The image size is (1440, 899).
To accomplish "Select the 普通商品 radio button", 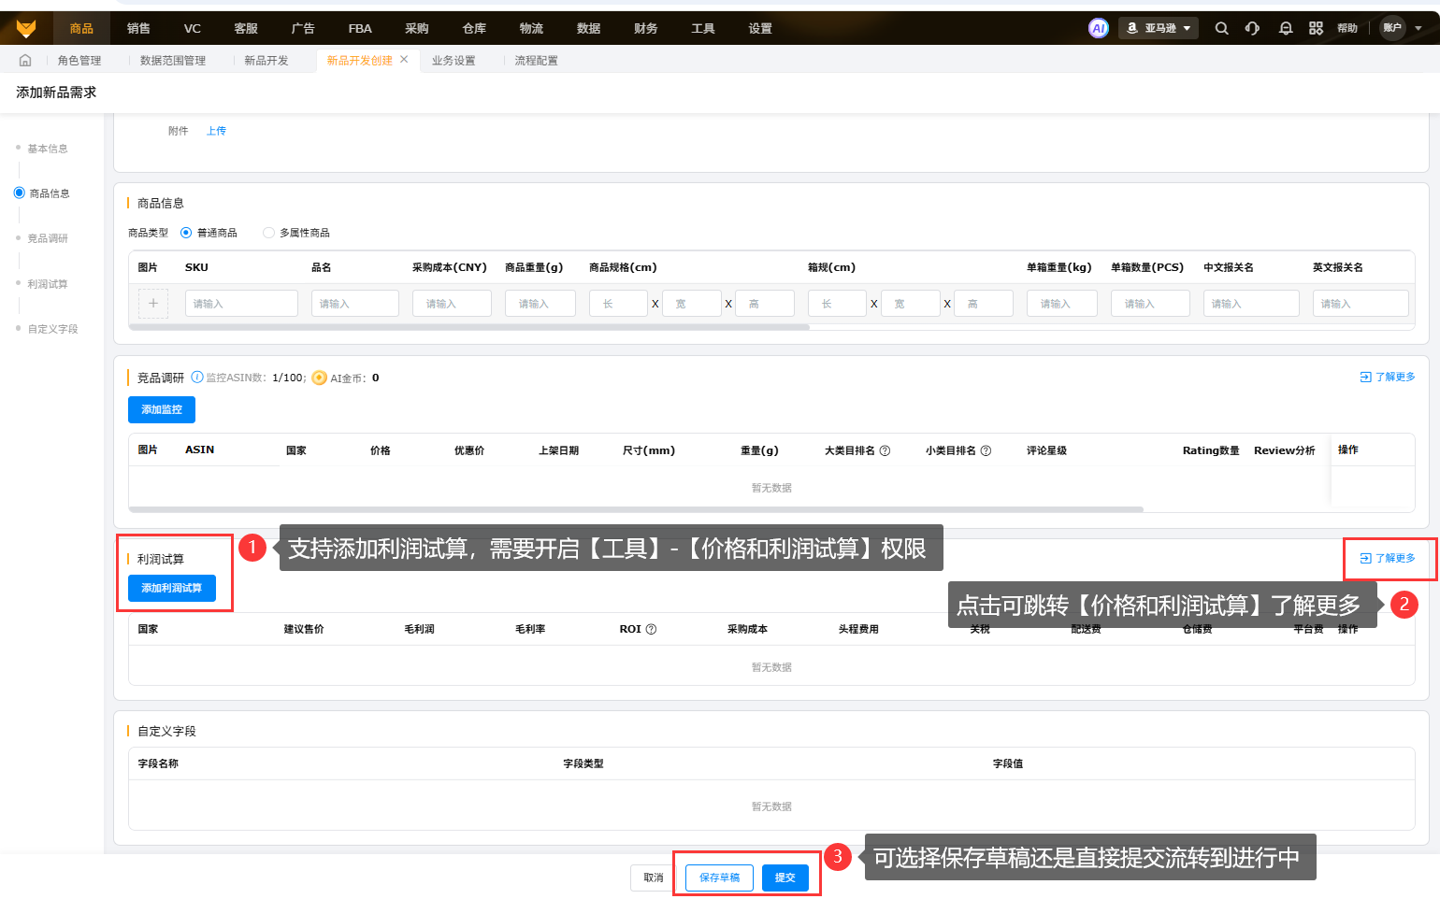I will pos(186,233).
